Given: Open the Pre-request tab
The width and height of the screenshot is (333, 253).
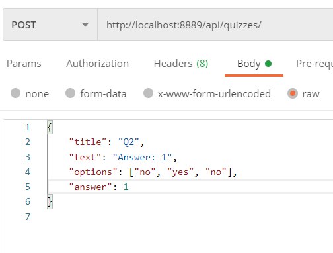Looking at the screenshot, I should pyautogui.click(x=314, y=64).
